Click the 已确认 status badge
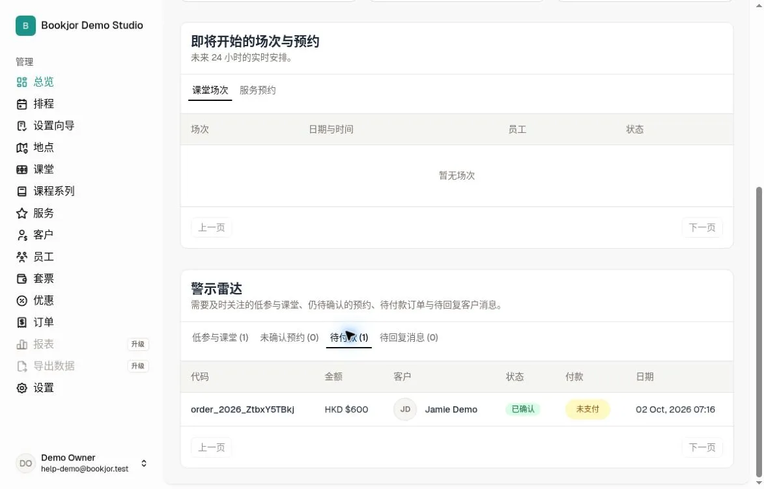764x489 pixels. [x=523, y=409]
